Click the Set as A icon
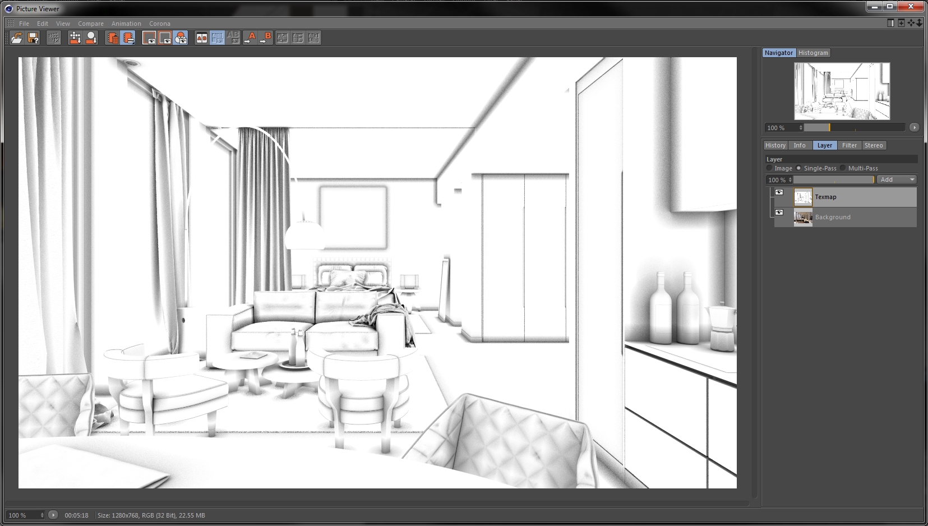Viewport: 928px width, 526px height. (x=250, y=38)
